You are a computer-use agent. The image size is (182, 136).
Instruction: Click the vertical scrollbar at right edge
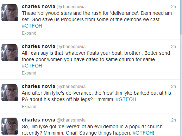(x=181, y=68)
